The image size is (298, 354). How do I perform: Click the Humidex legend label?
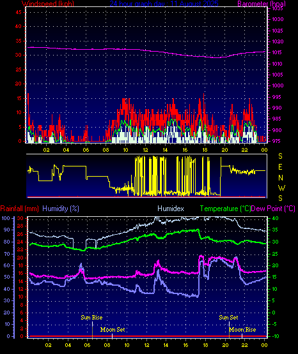pyautogui.click(x=171, y=209)
